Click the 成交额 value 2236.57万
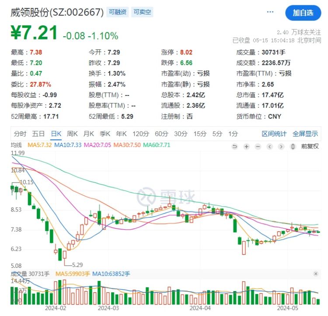 point(276,63)
